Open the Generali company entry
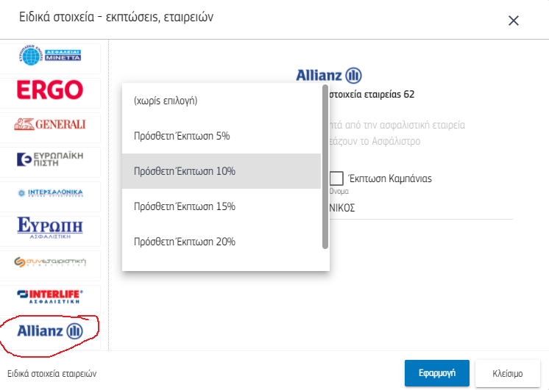Viewport: 549px width, 390px height. click(x=50, y=124)
